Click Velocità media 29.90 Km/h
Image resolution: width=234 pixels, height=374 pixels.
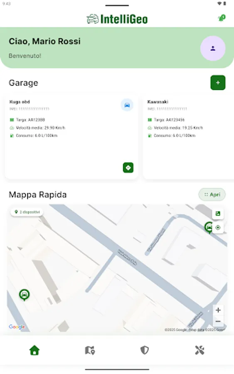point(41,128)
